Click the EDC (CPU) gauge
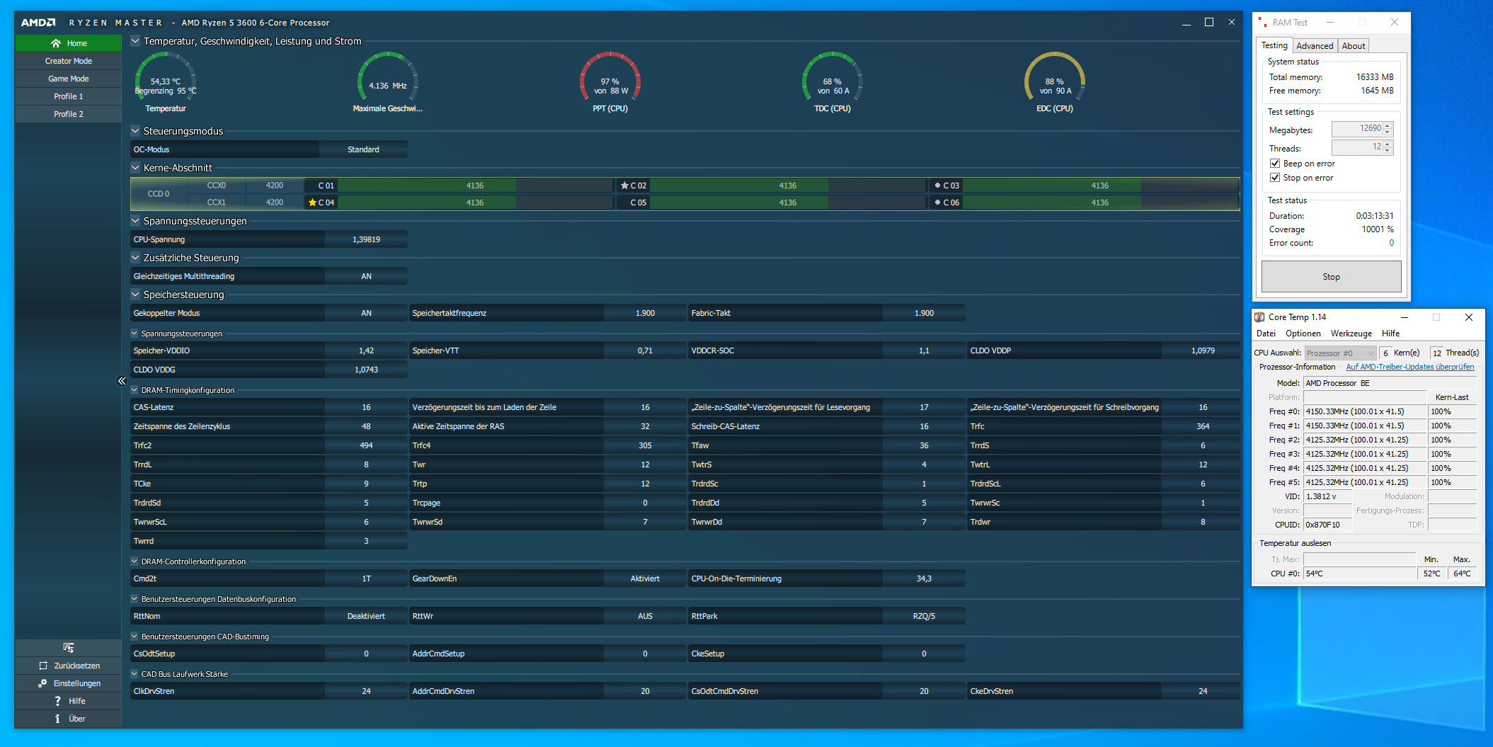The image size is (1493, 747). [1055, 81]
